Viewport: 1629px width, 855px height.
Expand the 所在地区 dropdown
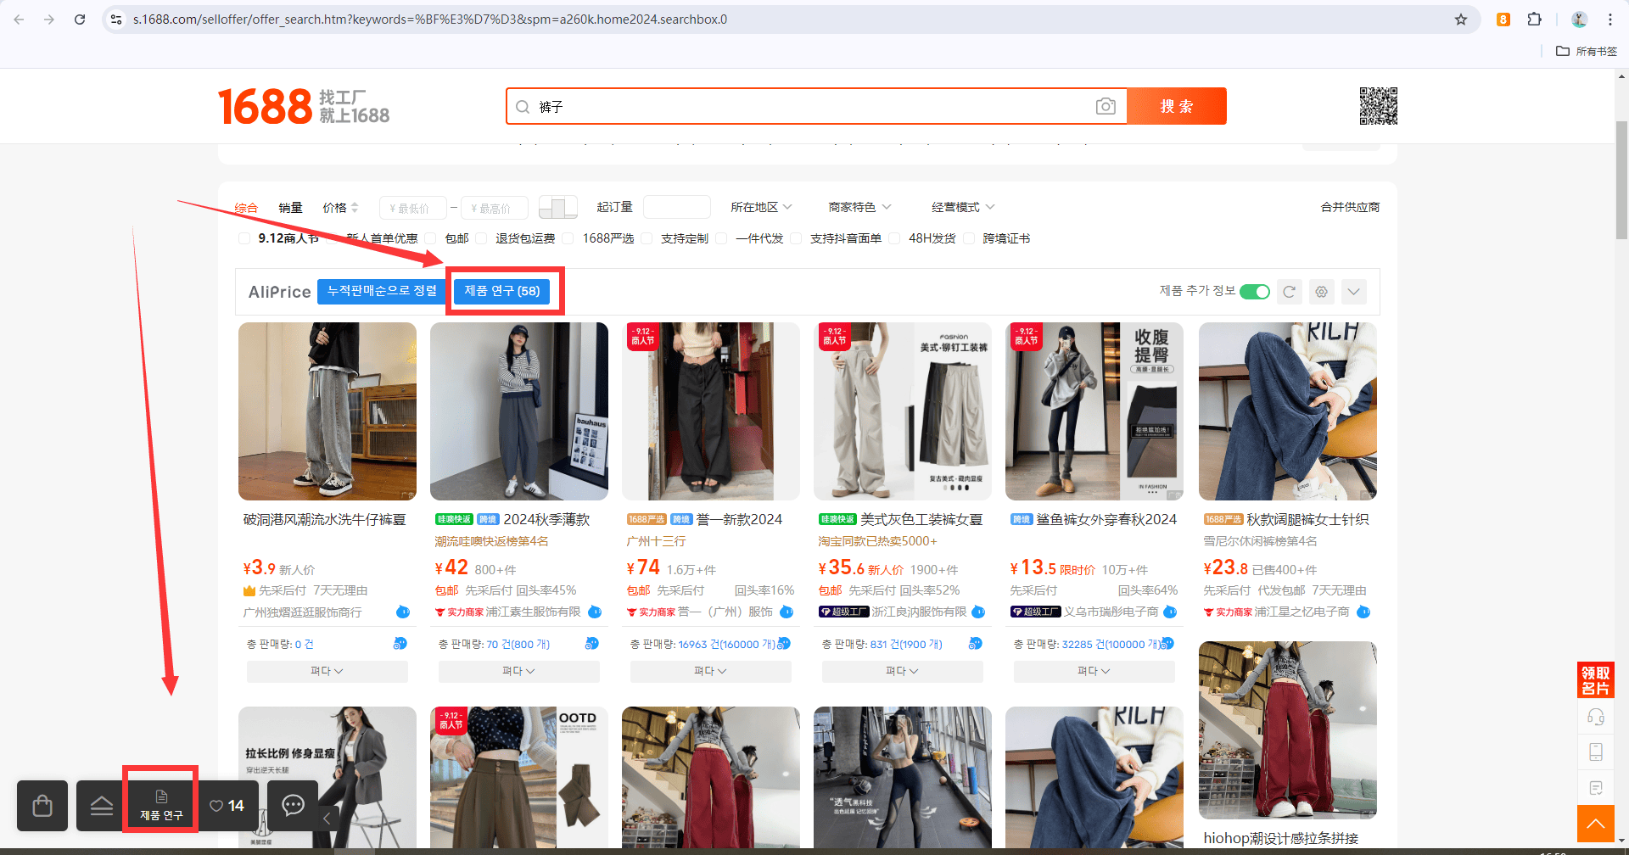(x=761, y=207)
